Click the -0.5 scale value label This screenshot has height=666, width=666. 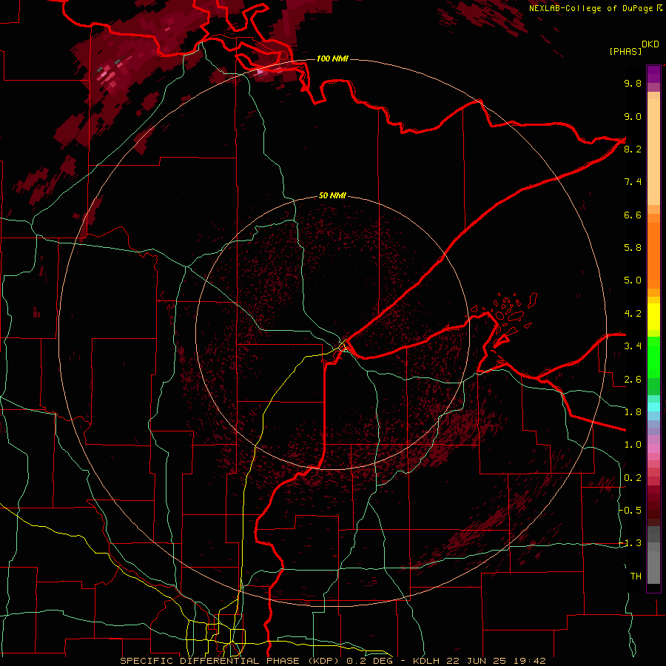[x=630, y=511]
